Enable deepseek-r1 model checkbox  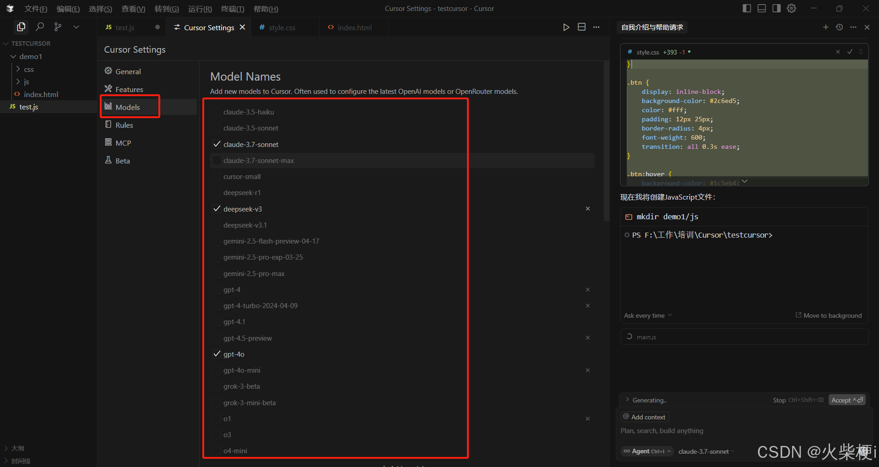point(217,193)
